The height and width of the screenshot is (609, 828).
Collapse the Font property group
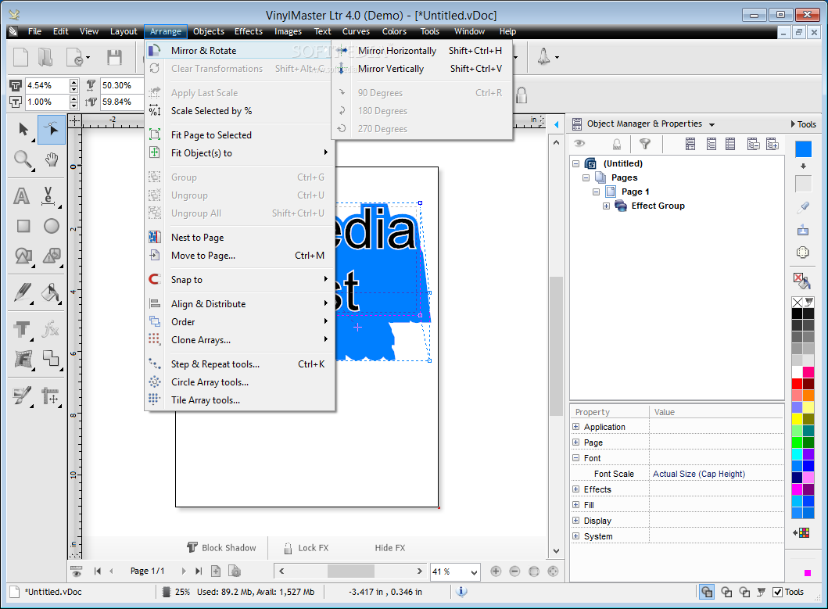coord(575,458)
